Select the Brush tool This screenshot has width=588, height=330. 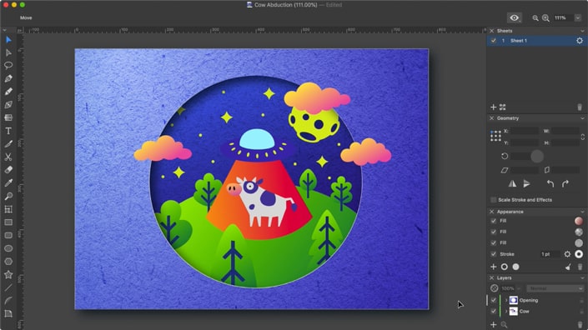pyautogui.click(x=8, y=144)
